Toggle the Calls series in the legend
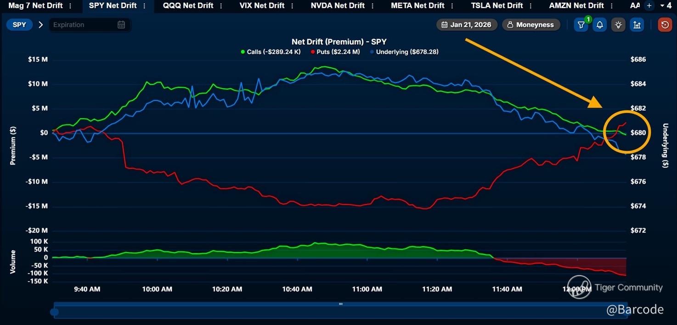 tap(271, 52)
